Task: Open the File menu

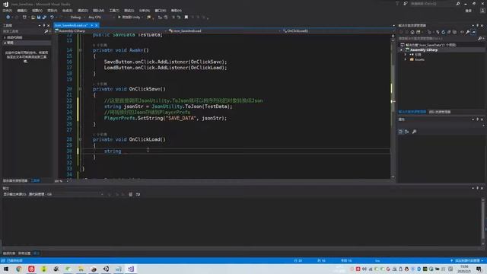Action: coord(7,11)
